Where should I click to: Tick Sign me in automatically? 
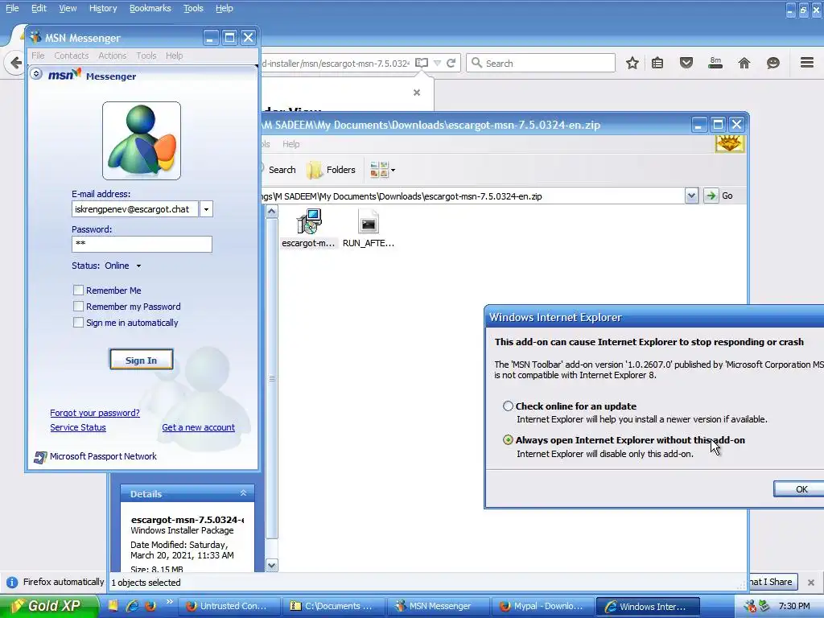pyautogui.click(x=78, y=323)
